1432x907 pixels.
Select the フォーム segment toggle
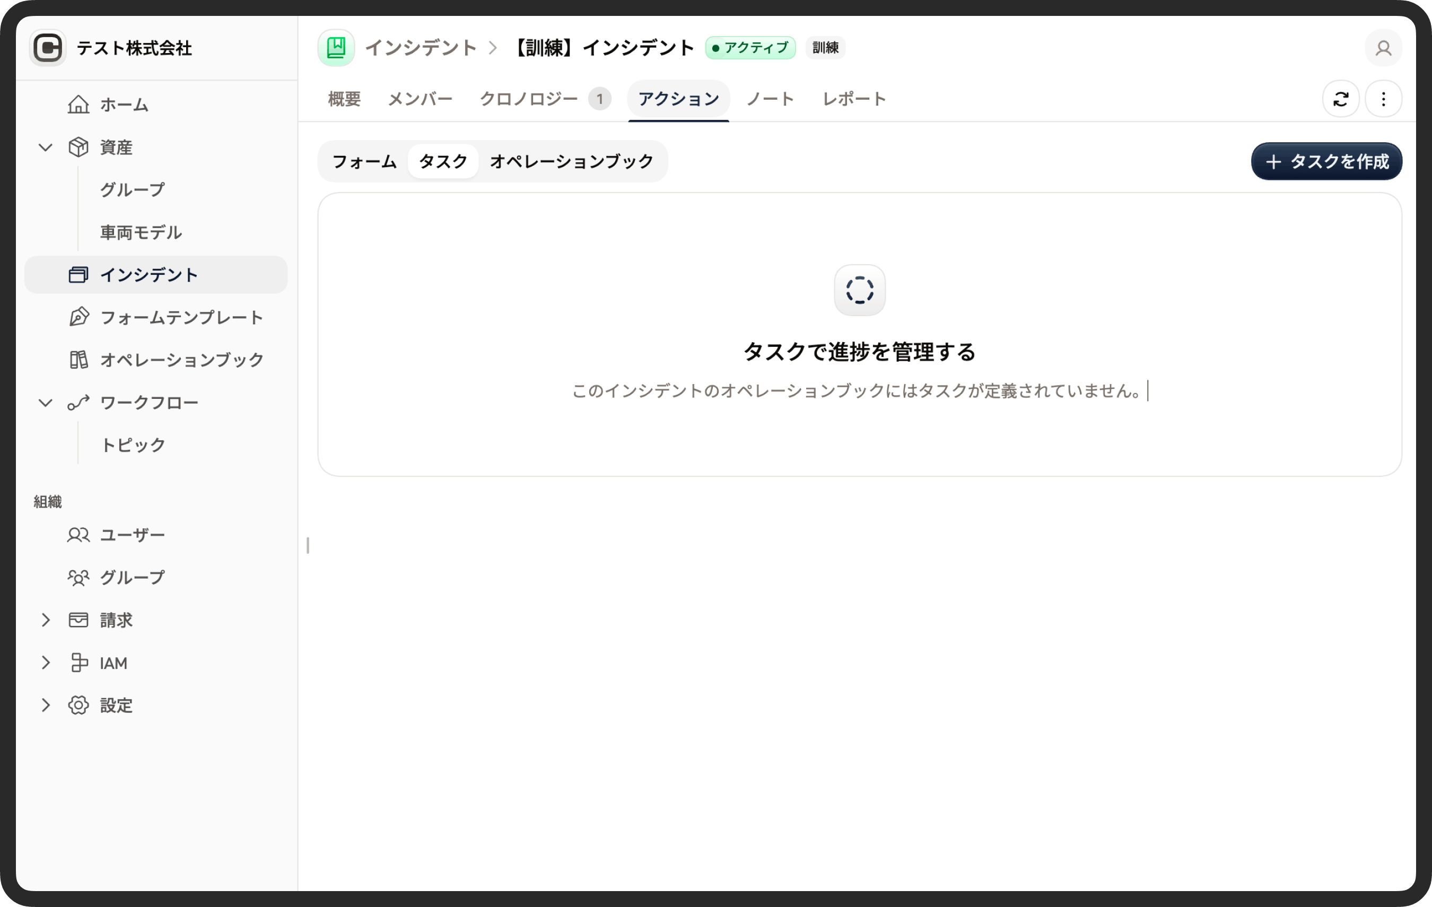click(364, 161)
